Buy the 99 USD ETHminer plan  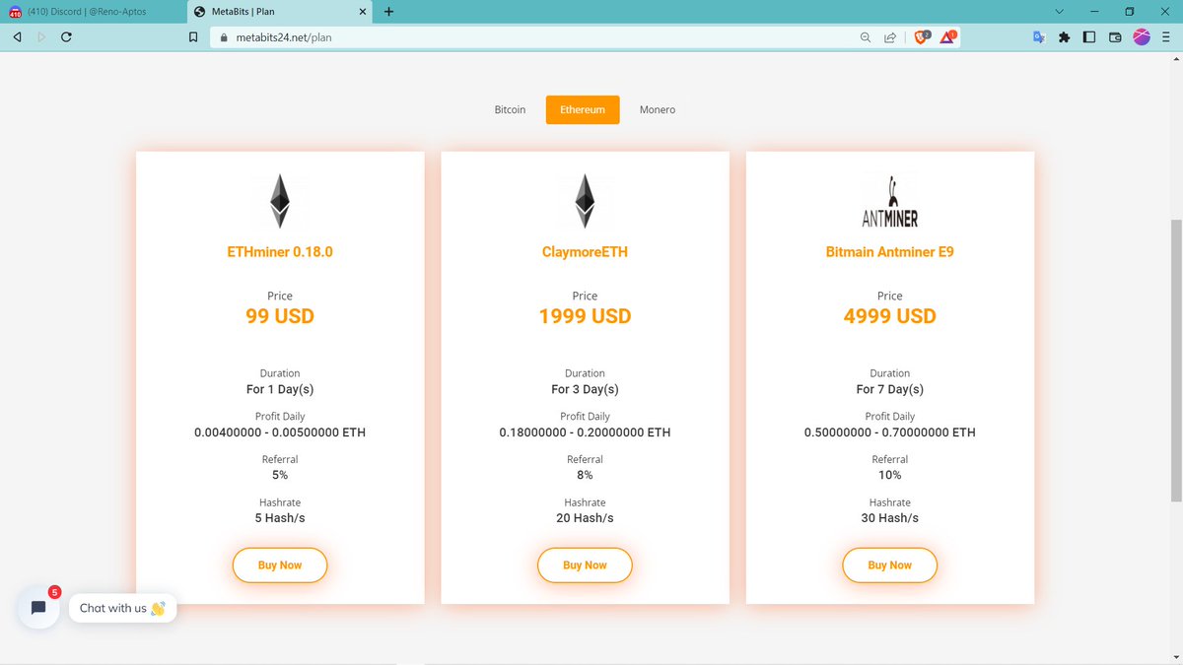[x=280, y=565]
